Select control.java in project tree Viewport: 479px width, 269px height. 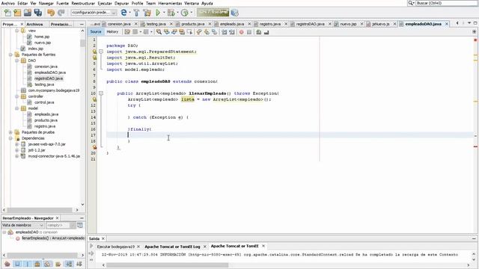(44, 102)
